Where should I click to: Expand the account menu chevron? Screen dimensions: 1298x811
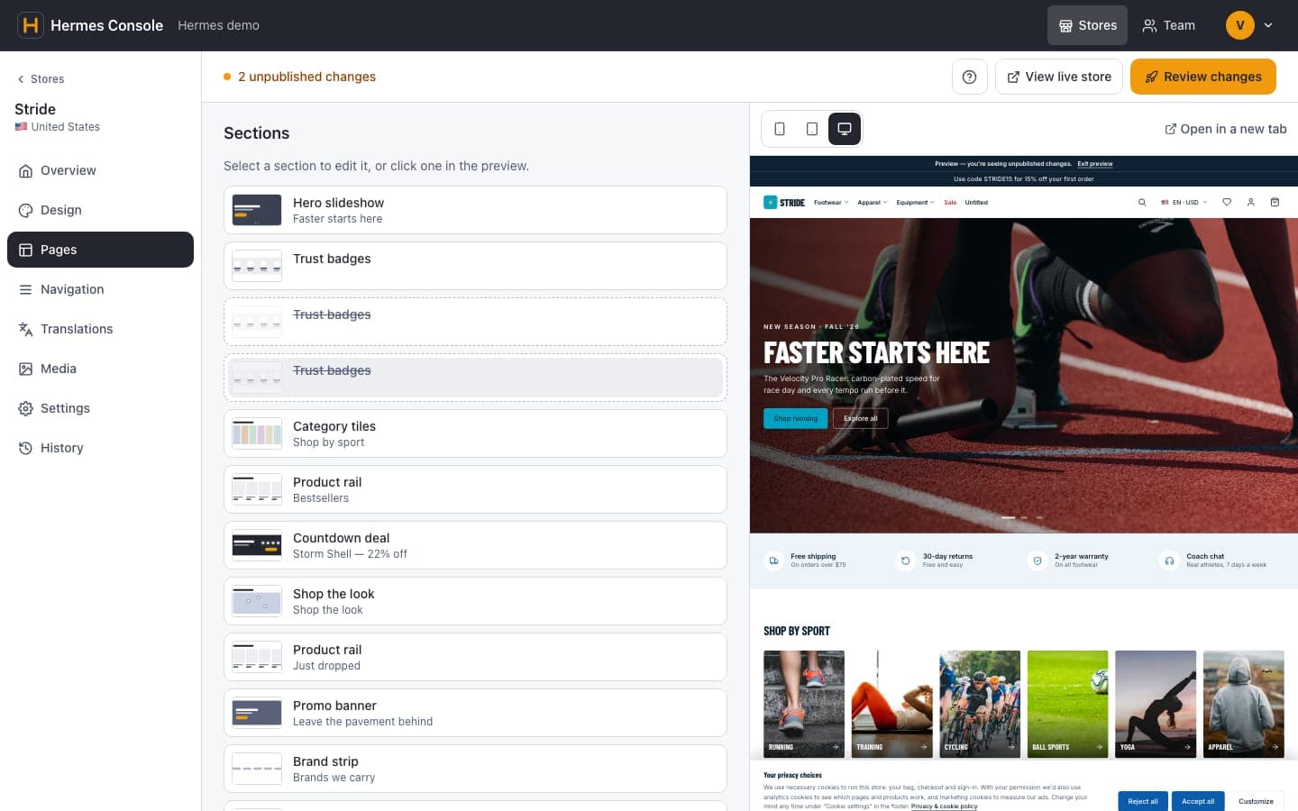click(x=1268, y=25)
